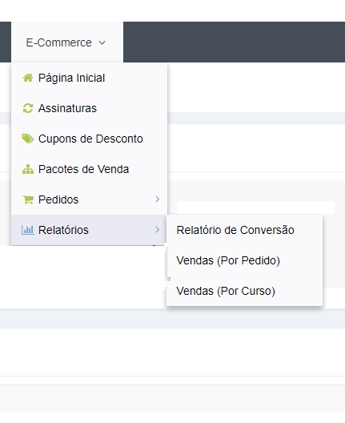Click the shopping cart icon for Pedidos

[28, 199]
